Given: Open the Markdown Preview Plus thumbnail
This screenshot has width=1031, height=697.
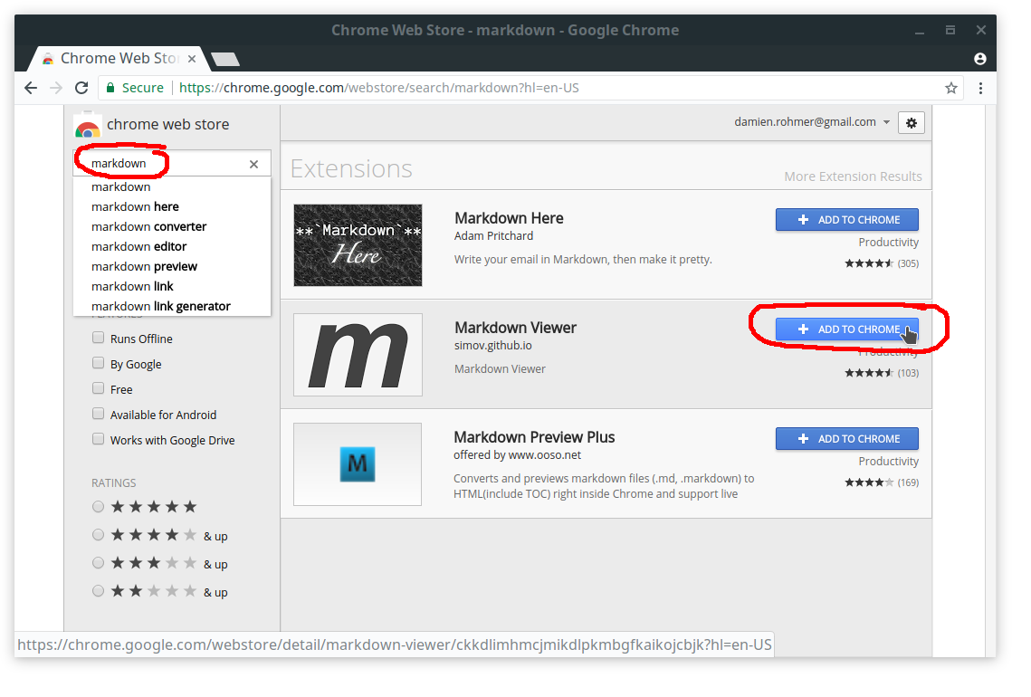Looking at the screenshot, I should 358,464.
